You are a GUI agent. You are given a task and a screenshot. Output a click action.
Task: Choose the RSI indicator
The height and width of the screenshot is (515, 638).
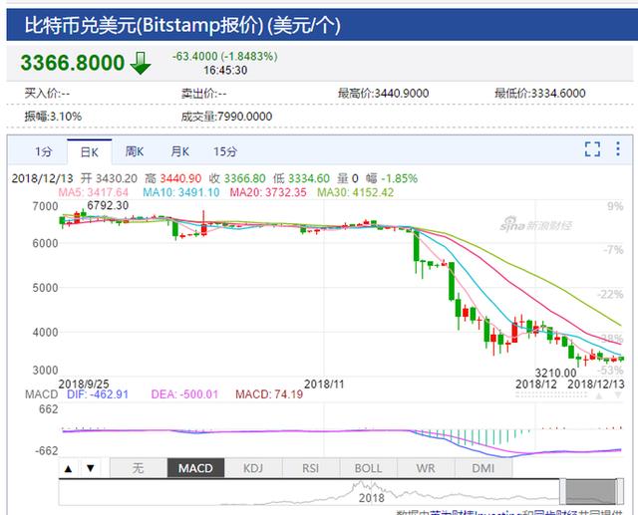point(310,468)
